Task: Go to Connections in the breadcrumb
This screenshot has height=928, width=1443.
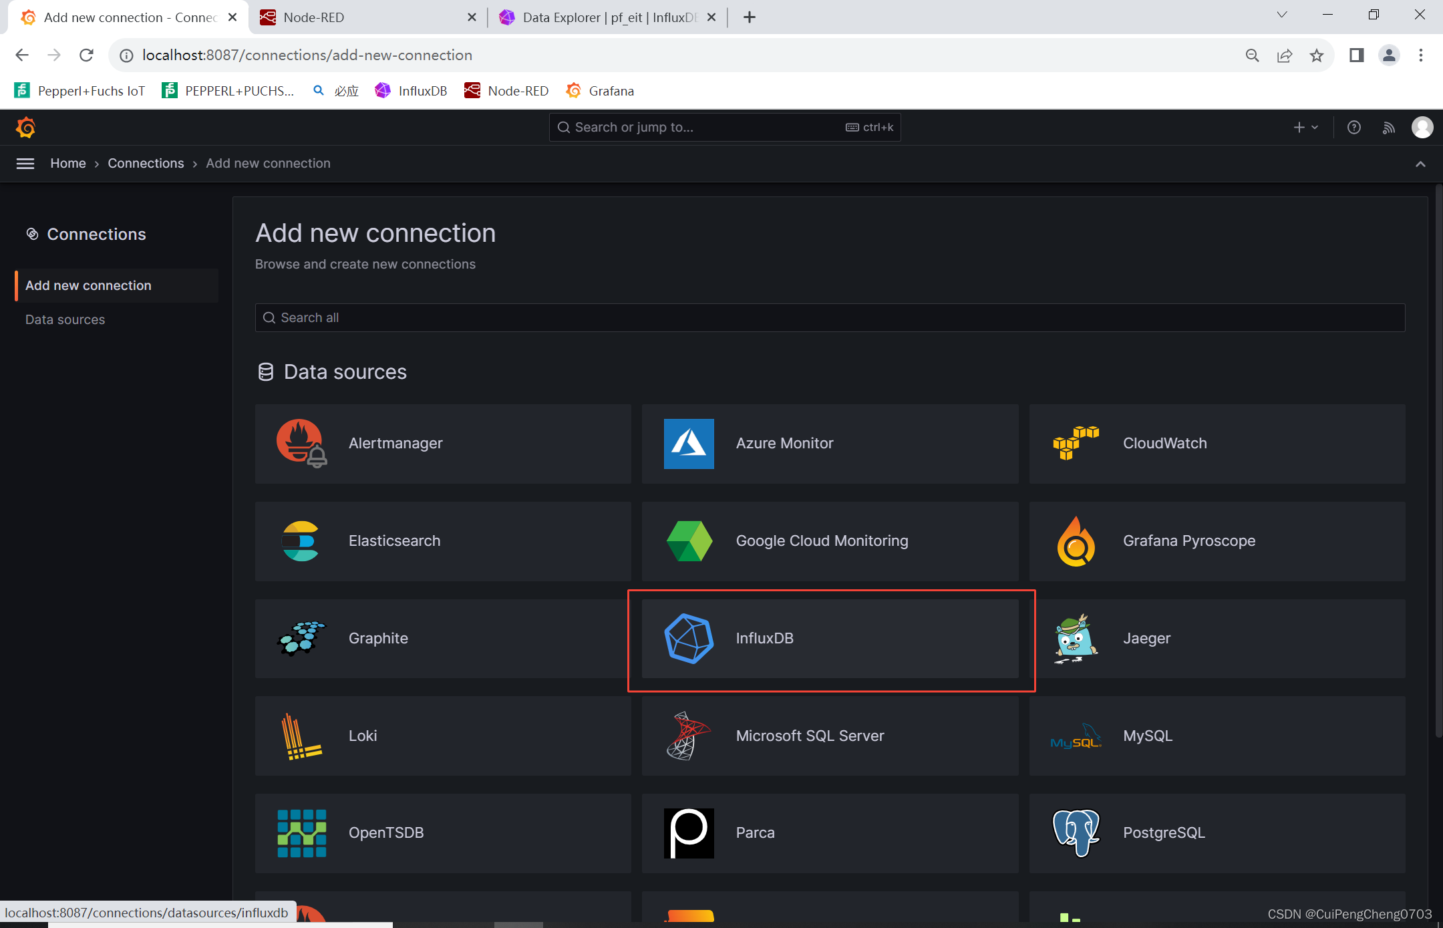Action: [x=146, y=164]
